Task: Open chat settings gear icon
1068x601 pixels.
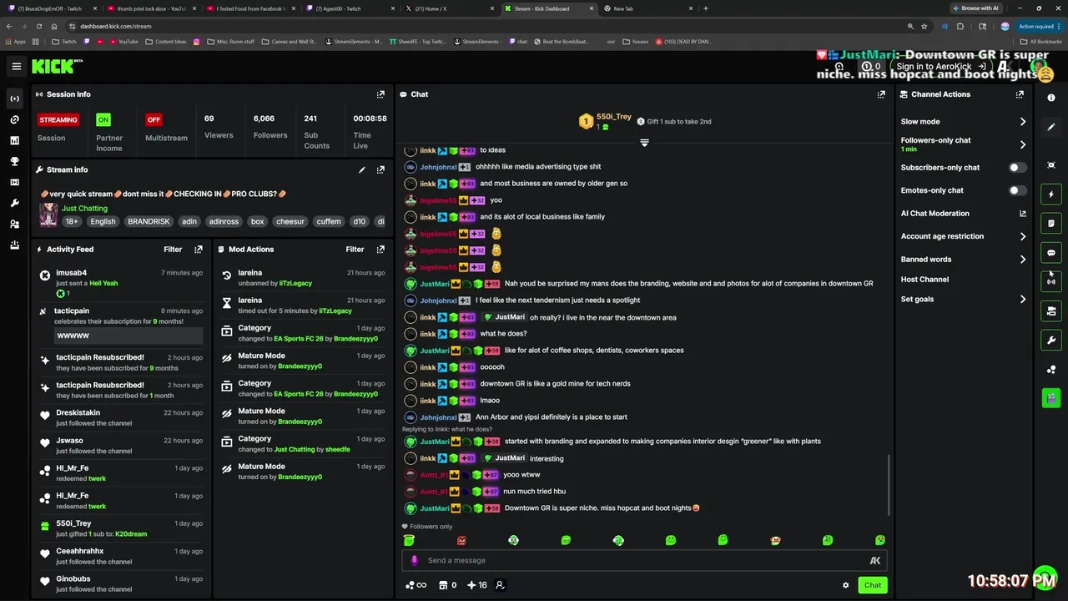Action: pyautogui.click(x=845, y=585)
